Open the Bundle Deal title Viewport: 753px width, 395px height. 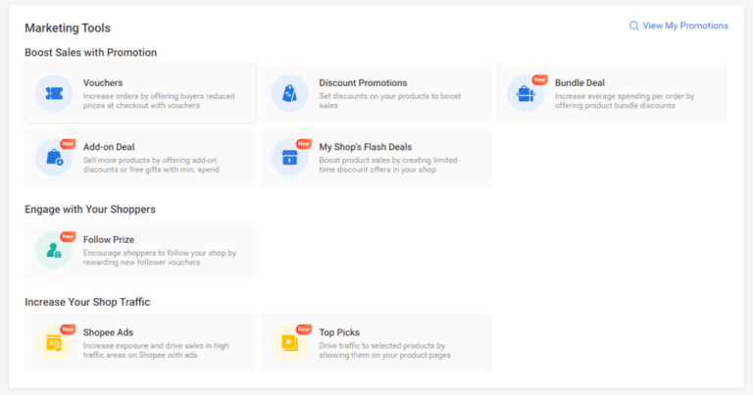(x=579, y=83)
